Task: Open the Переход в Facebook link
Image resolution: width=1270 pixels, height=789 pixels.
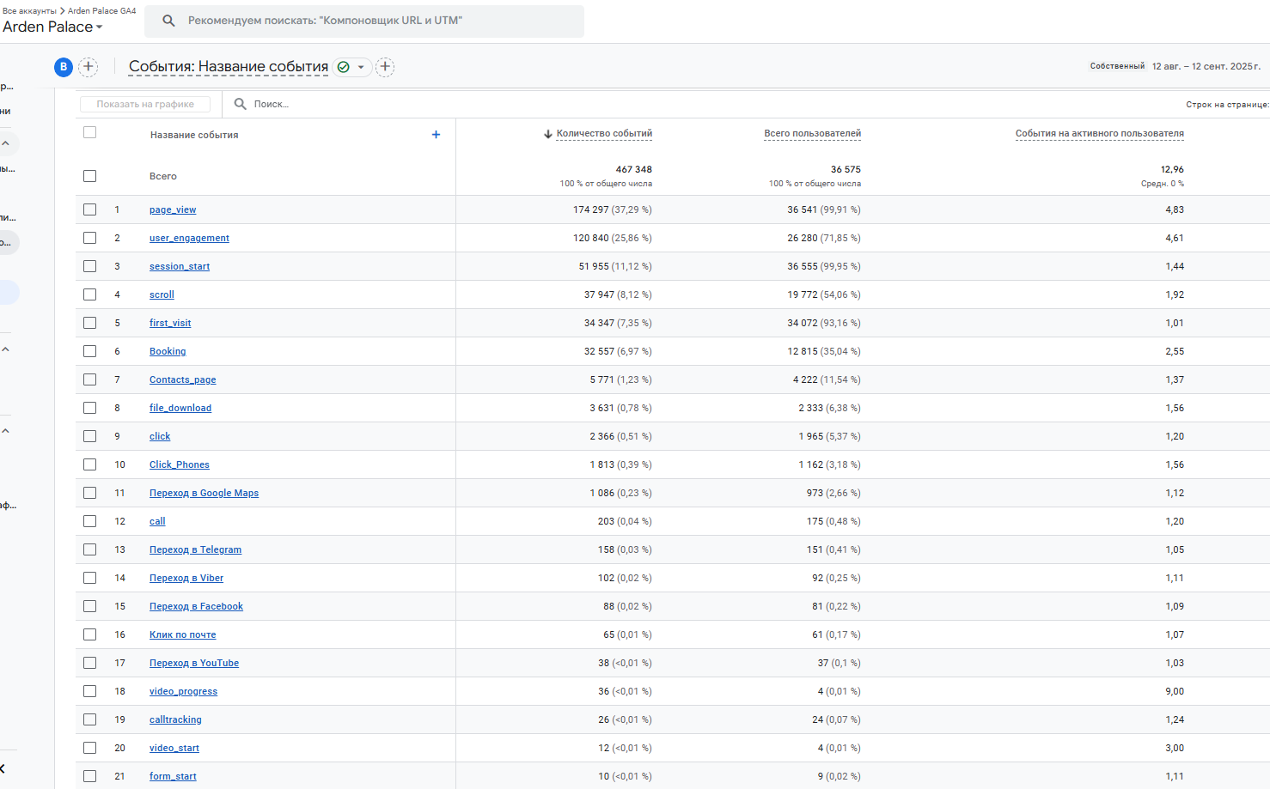Action: click(196, 606)
